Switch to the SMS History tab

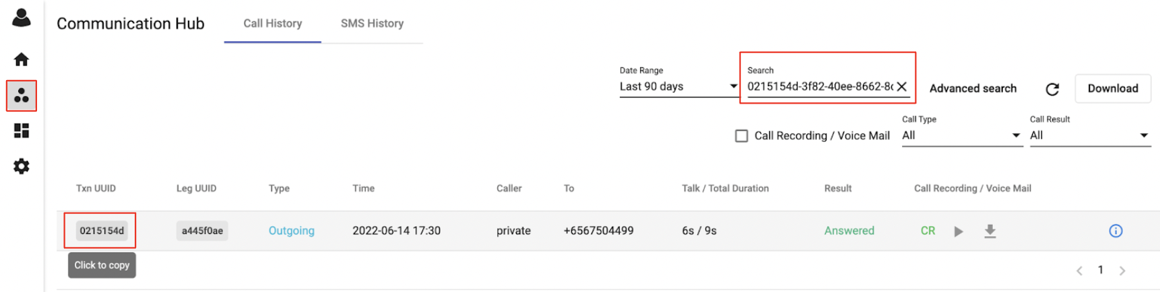[x=372, y=24]
